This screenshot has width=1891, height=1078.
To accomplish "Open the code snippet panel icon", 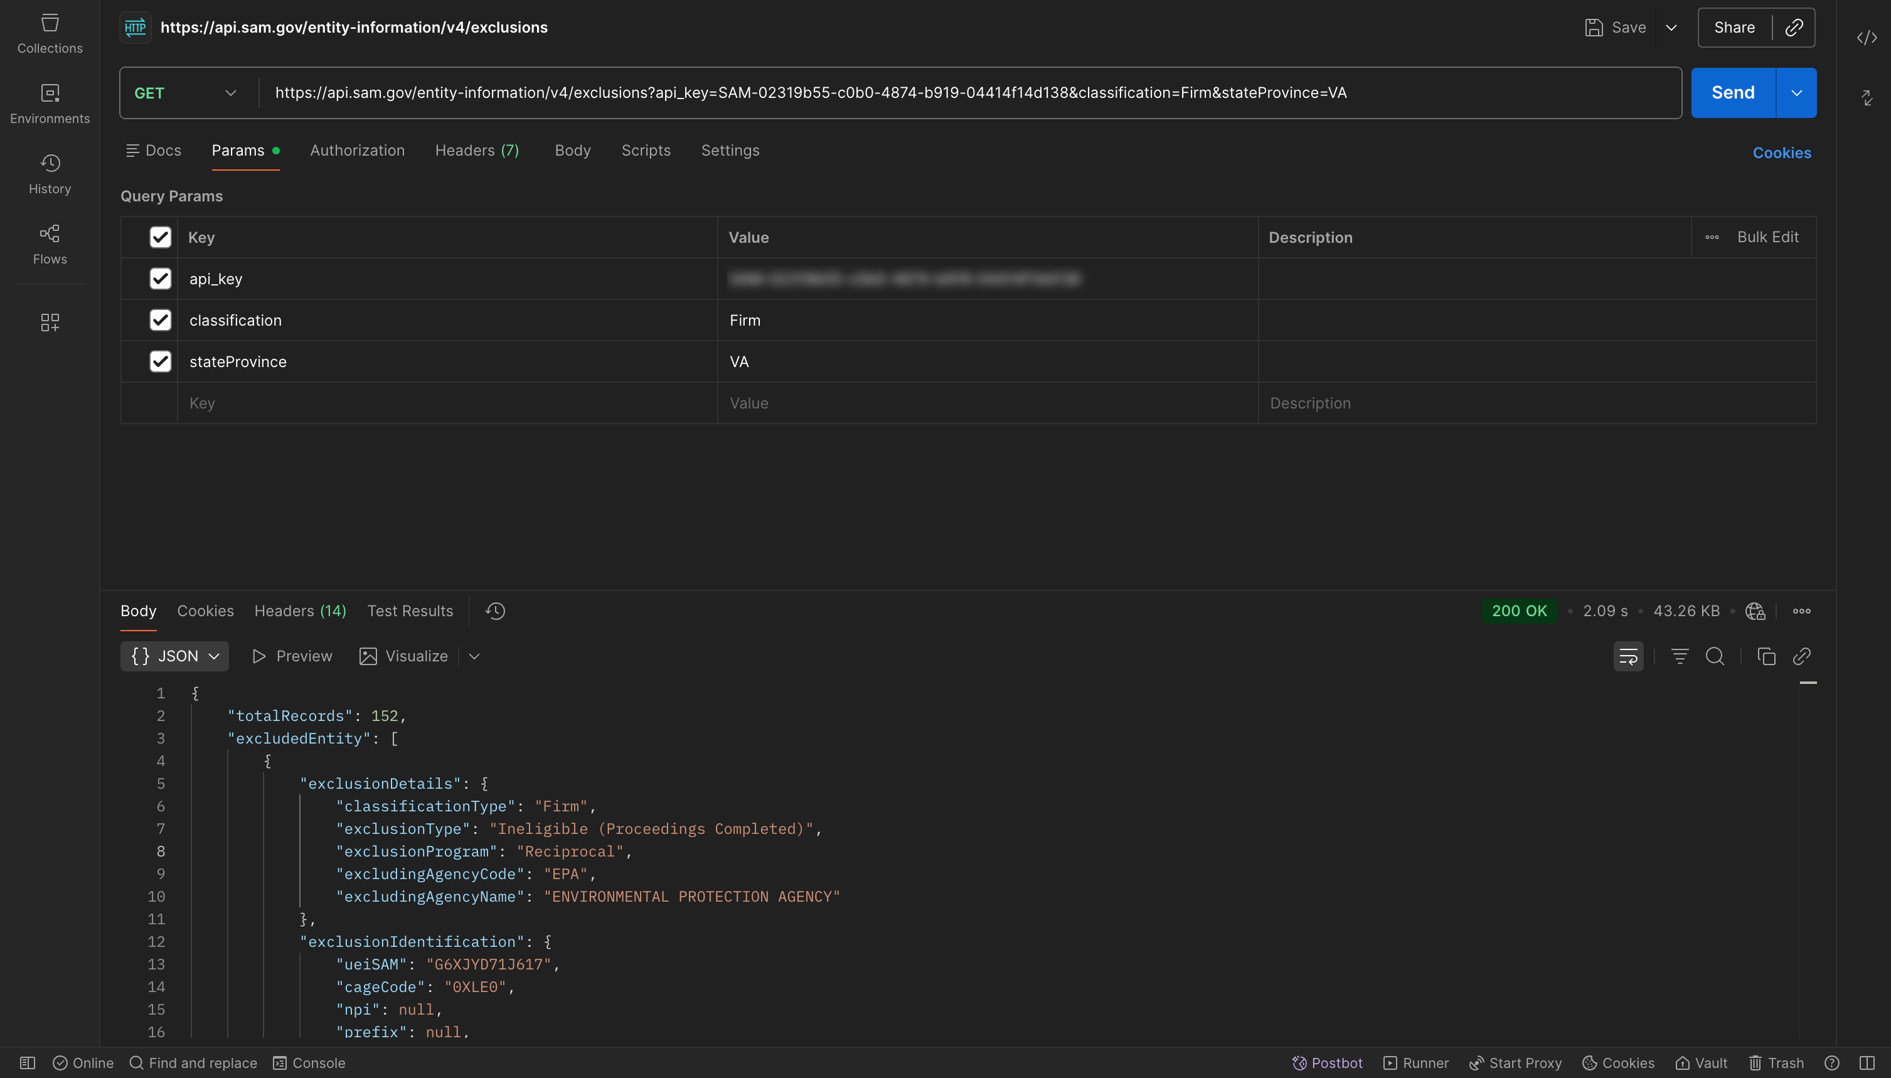I will pos(1867,38).
